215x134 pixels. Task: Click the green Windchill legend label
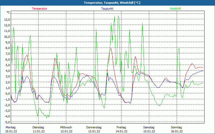(175, 9)
